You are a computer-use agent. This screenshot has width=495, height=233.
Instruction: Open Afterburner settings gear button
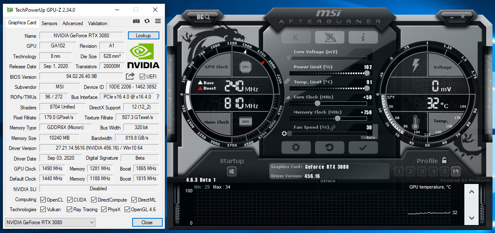click(296, 147)
